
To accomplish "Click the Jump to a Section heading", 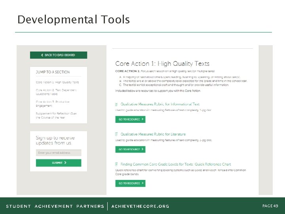I will coord(53,72).
